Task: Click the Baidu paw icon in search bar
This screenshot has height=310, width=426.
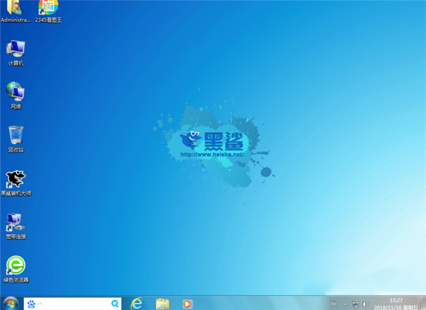Action: pos(31,304)
